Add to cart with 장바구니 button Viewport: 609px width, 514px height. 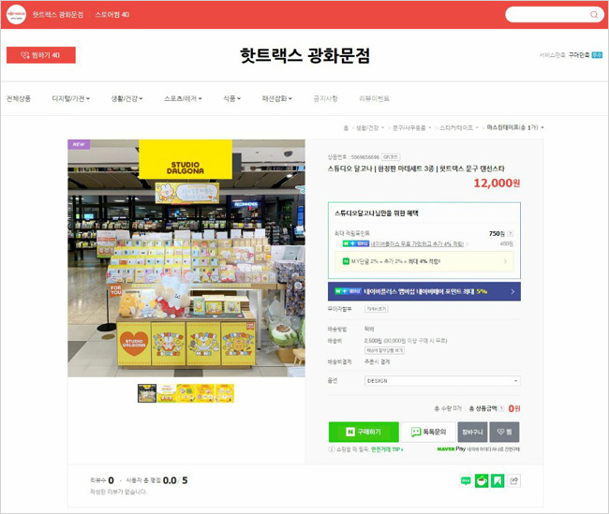(472, 433)
